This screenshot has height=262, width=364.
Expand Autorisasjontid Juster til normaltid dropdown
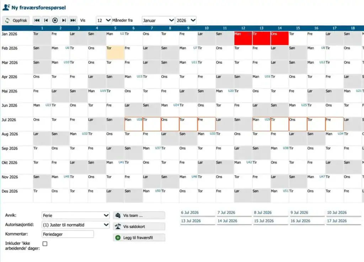(x=75, y=225)
